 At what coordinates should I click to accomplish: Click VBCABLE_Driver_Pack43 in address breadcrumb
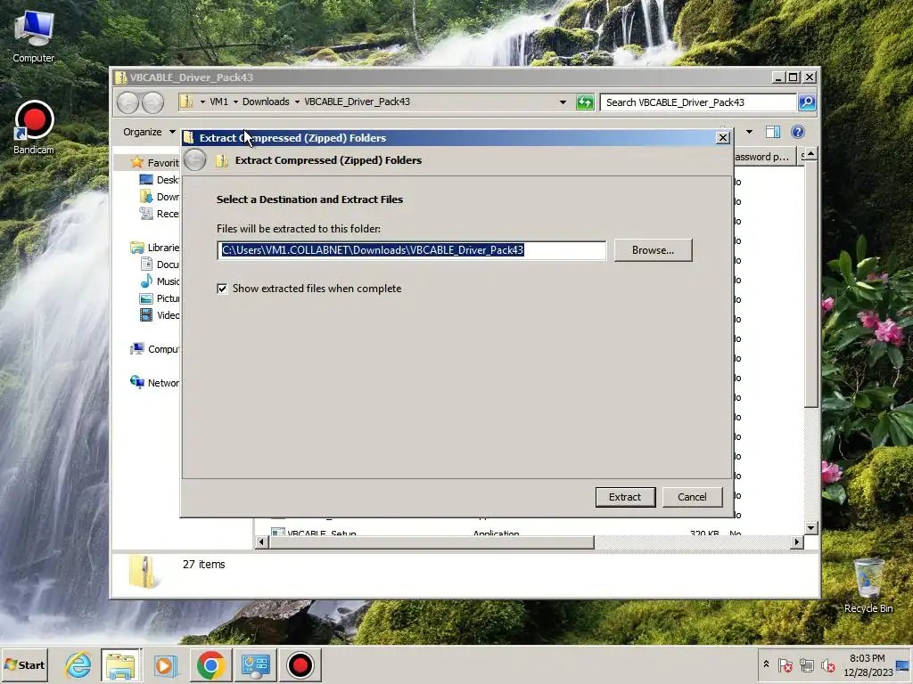pyautogui.click(x=357, y=102)
